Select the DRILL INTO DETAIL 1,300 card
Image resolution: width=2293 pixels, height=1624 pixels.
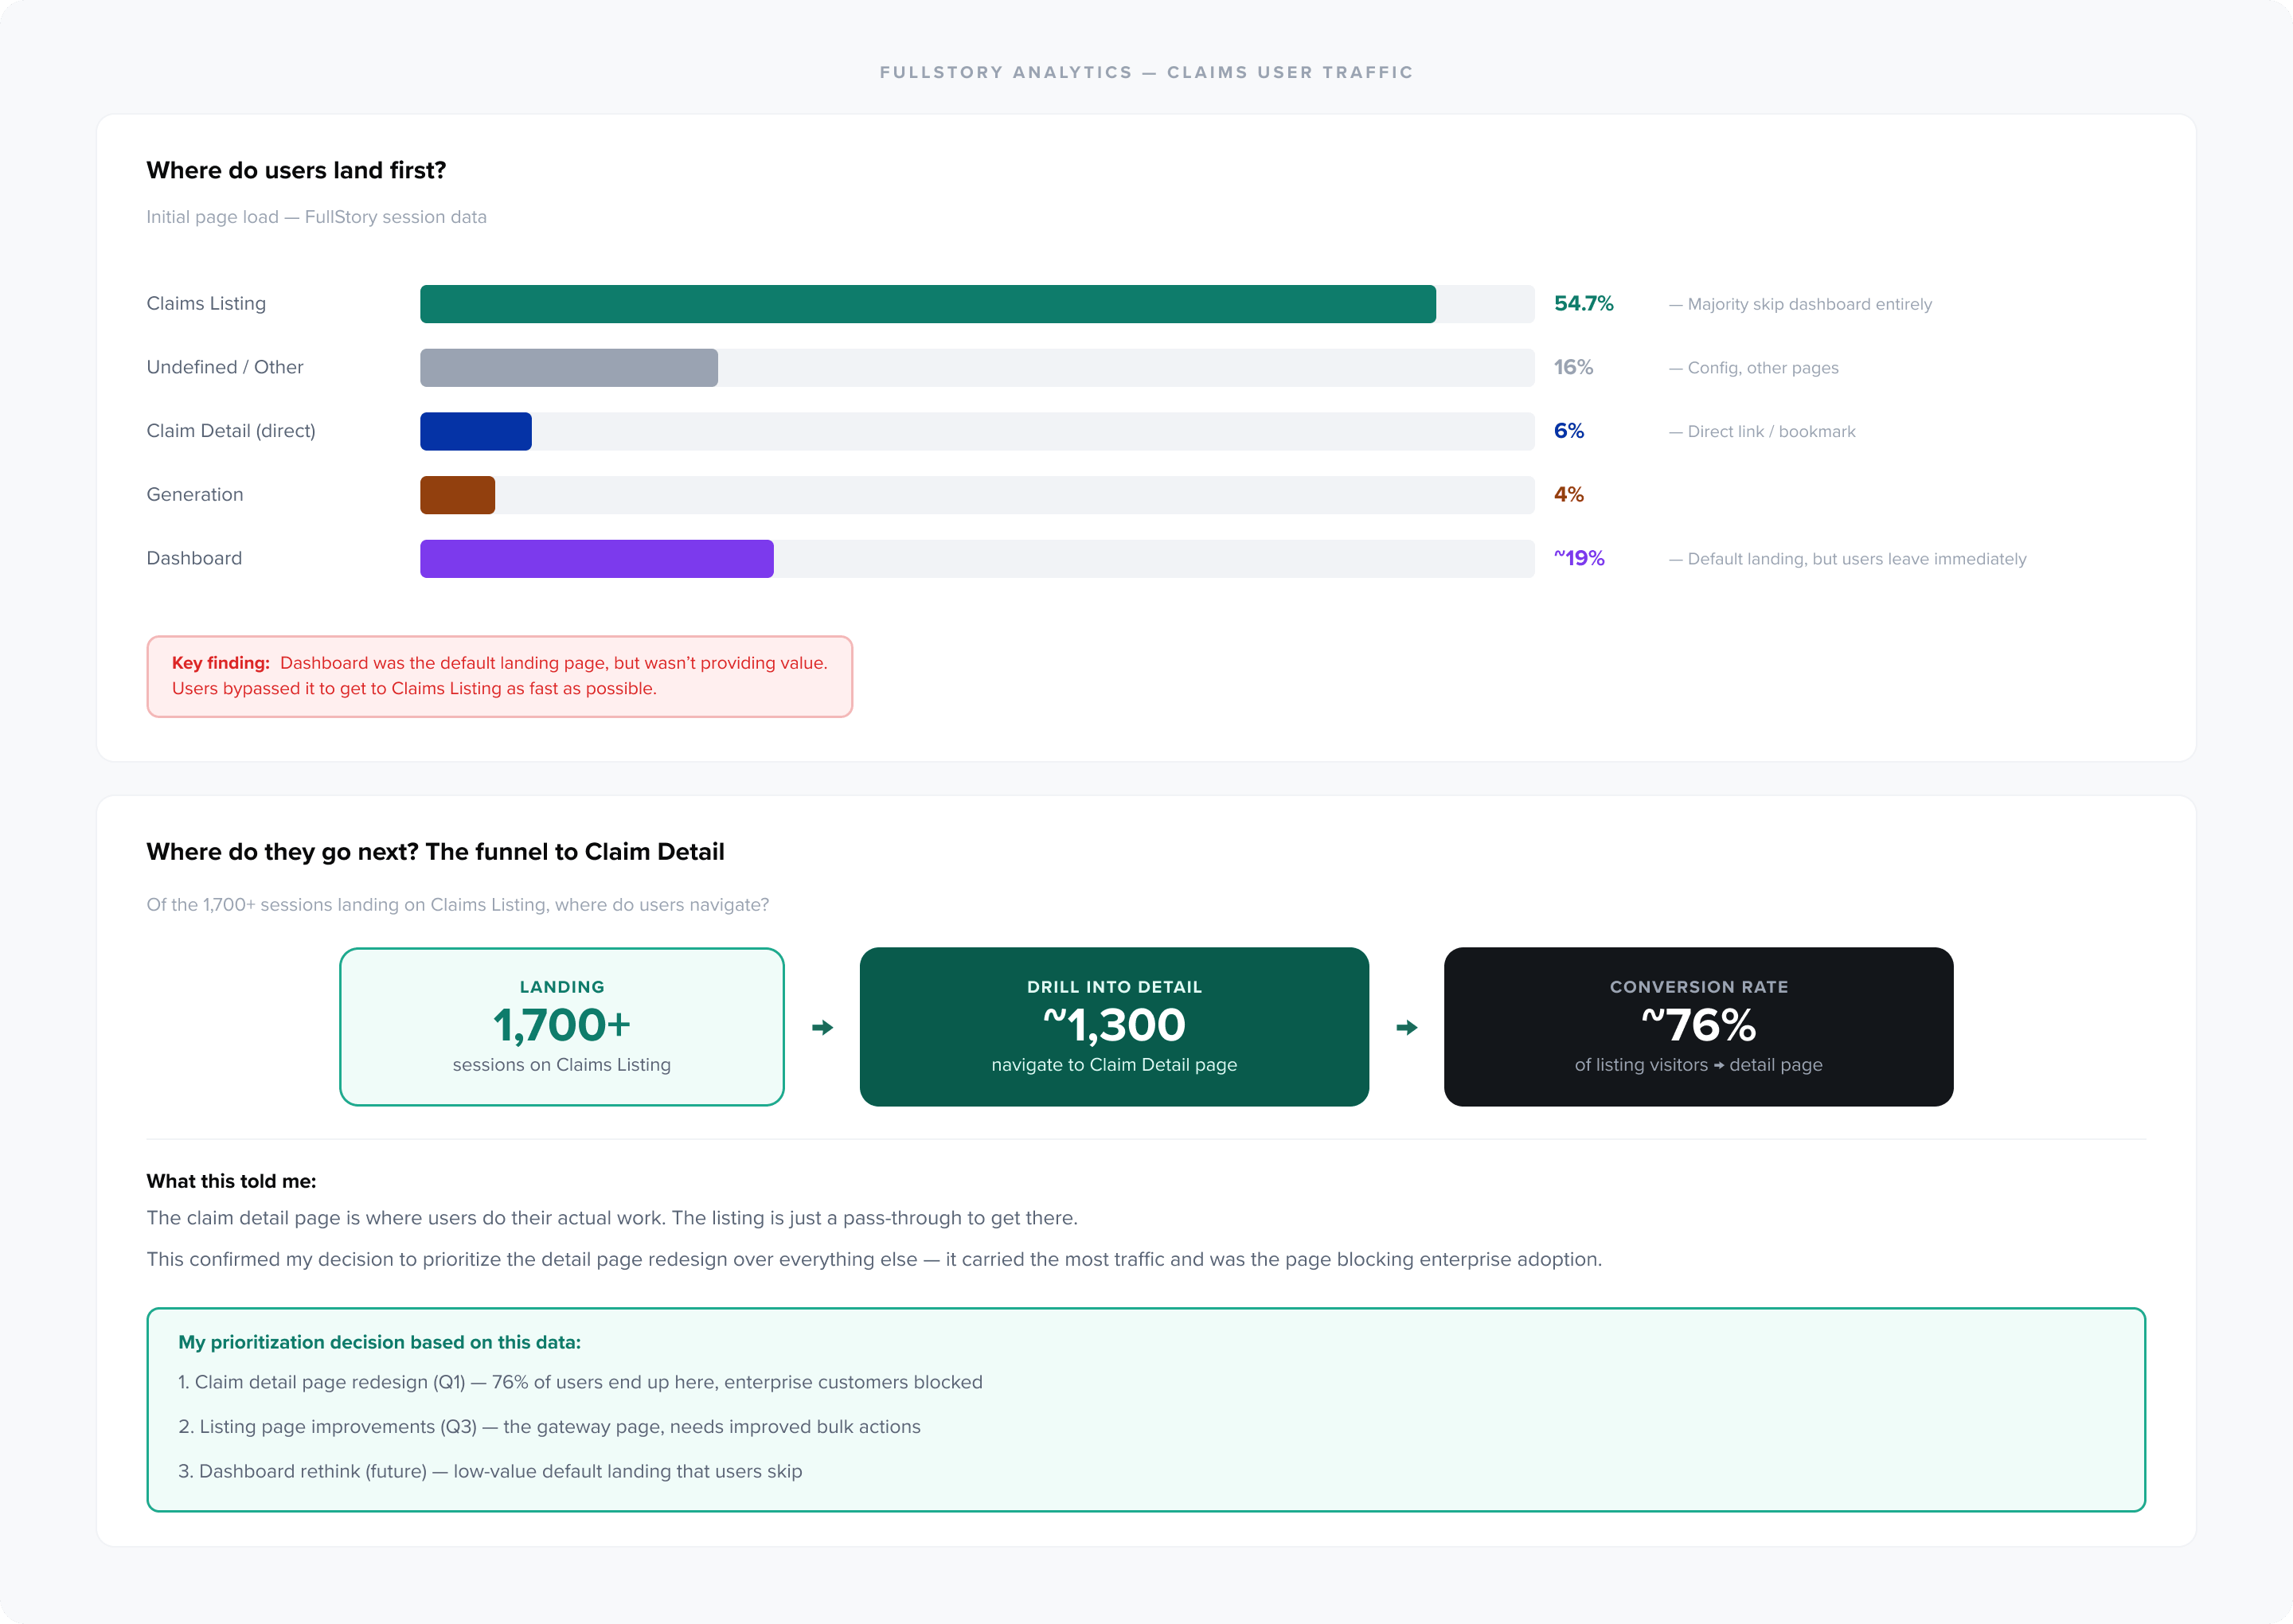(x=1114, y=1026)
